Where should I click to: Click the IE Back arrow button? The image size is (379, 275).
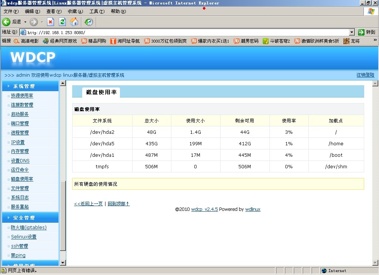[x=6, y=22]
